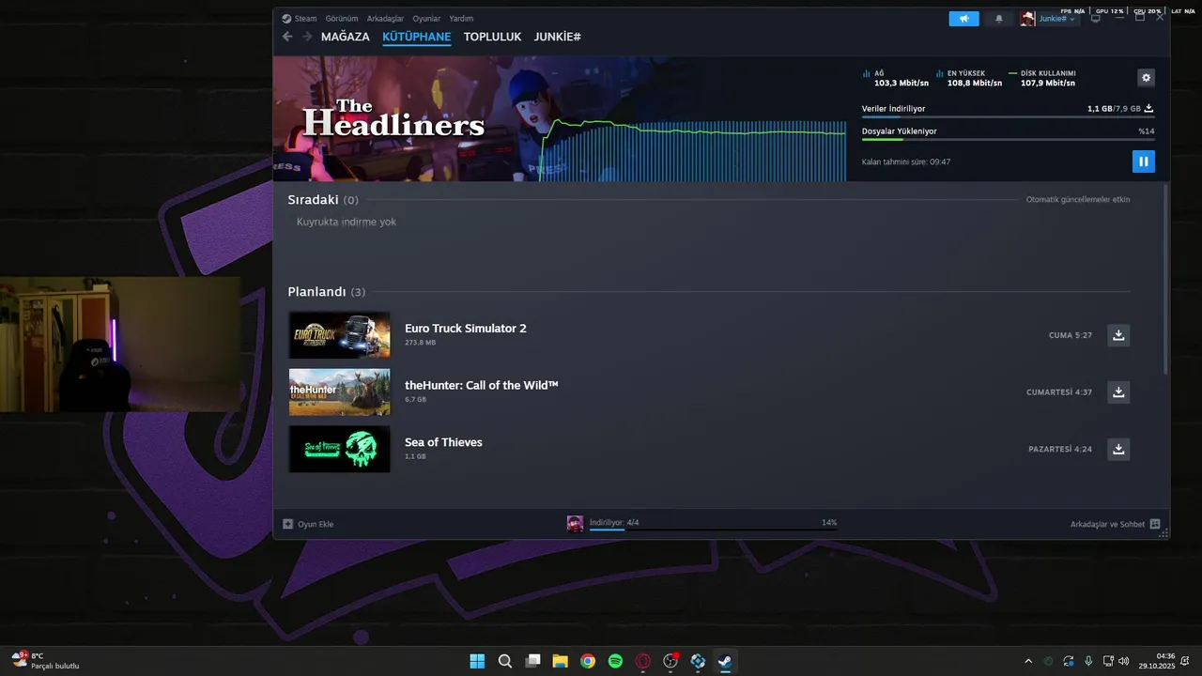The width and height of the screenshot is (1202, 676).
Task: Open Arkadaşlar ve Sohbet panel
Action: [1107, 524]
